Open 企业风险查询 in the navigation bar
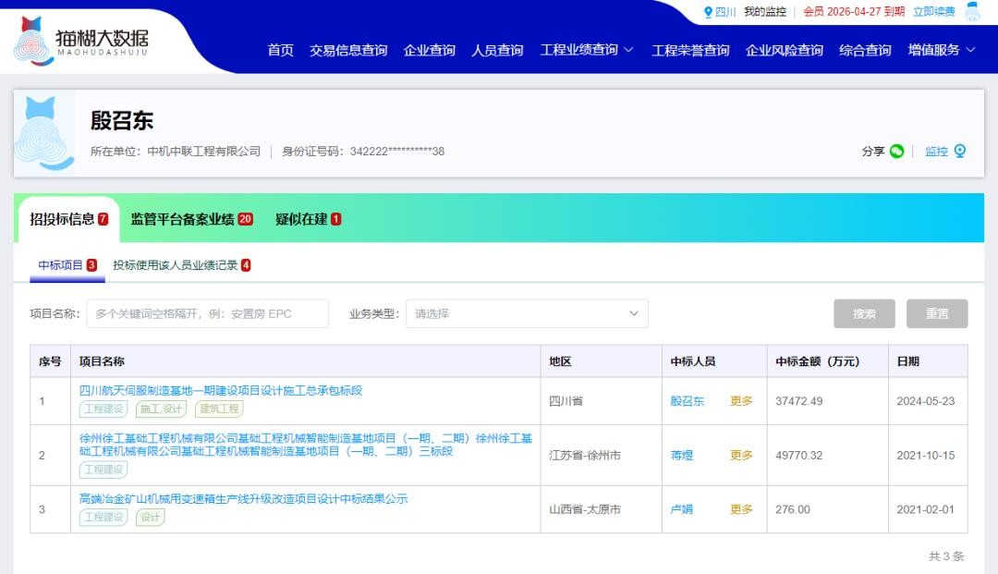This screenshot has height=574, width=998. click(x=784, y=50)
